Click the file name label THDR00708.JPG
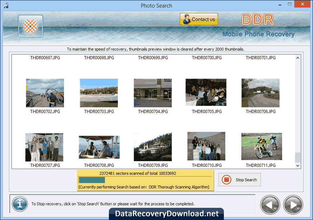The width and height of the screenshot is (313, 220). coord(99,165)
